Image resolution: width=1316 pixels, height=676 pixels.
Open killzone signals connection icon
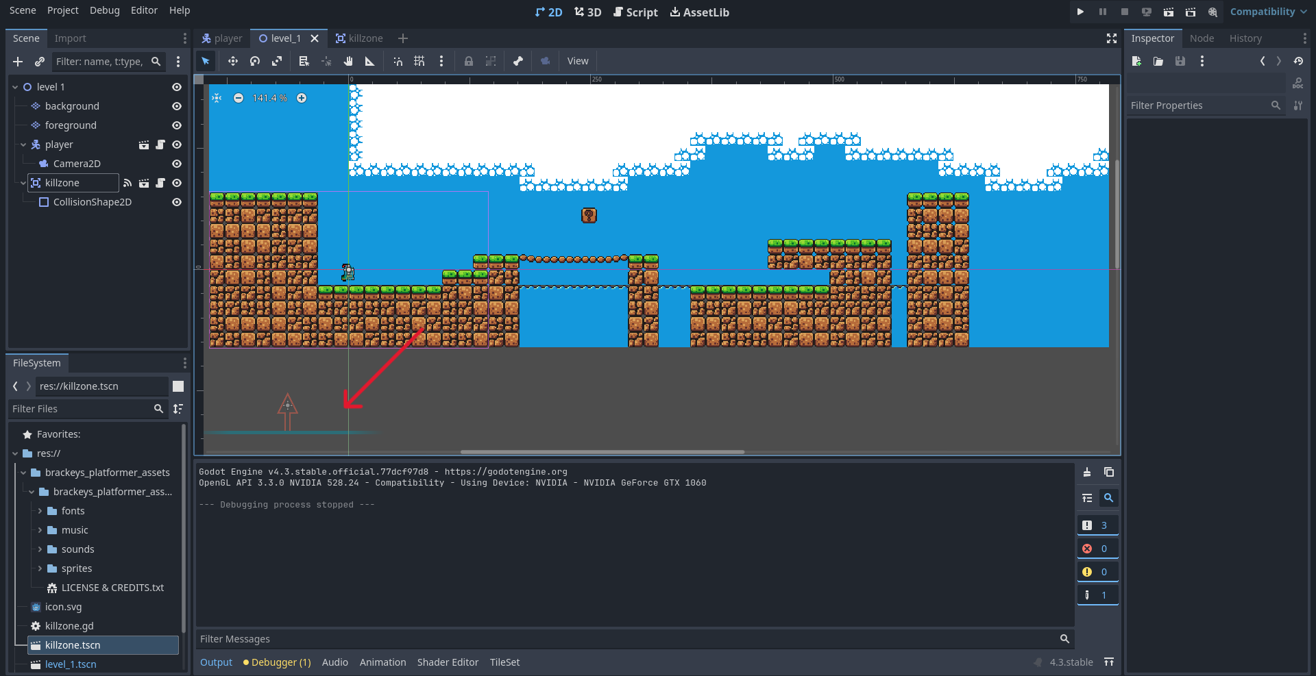pyautogui.click(x=127, y=183)
